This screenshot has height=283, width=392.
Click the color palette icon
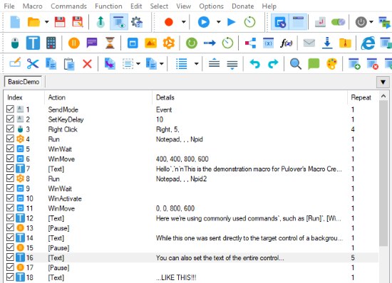[331, 64]
